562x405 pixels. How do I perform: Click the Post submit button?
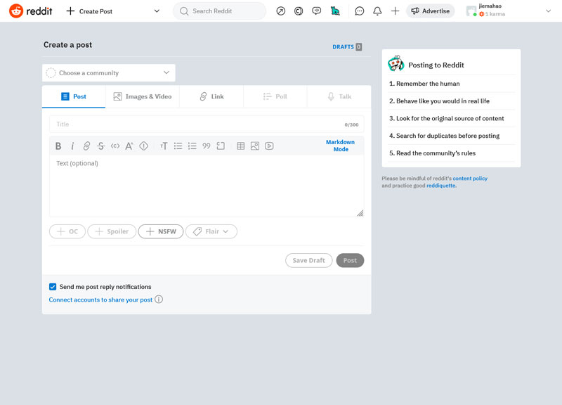[350, 260]
